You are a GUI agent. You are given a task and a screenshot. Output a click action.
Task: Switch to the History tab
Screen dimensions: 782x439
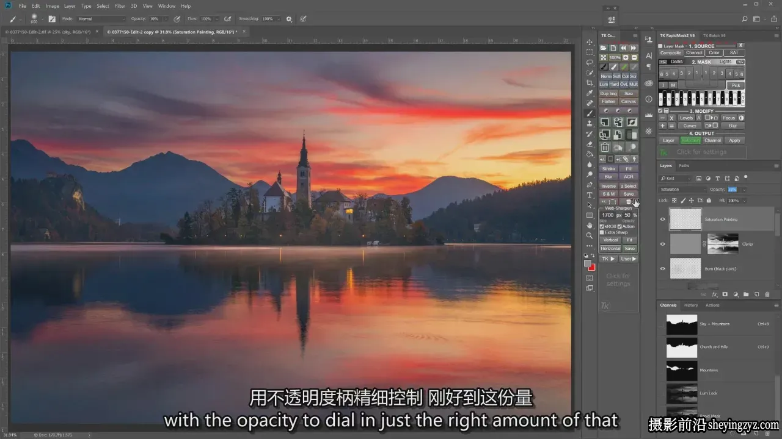[691, 305]
